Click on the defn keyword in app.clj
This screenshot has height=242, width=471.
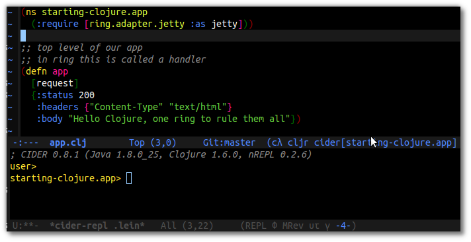[x=36, y=72]
